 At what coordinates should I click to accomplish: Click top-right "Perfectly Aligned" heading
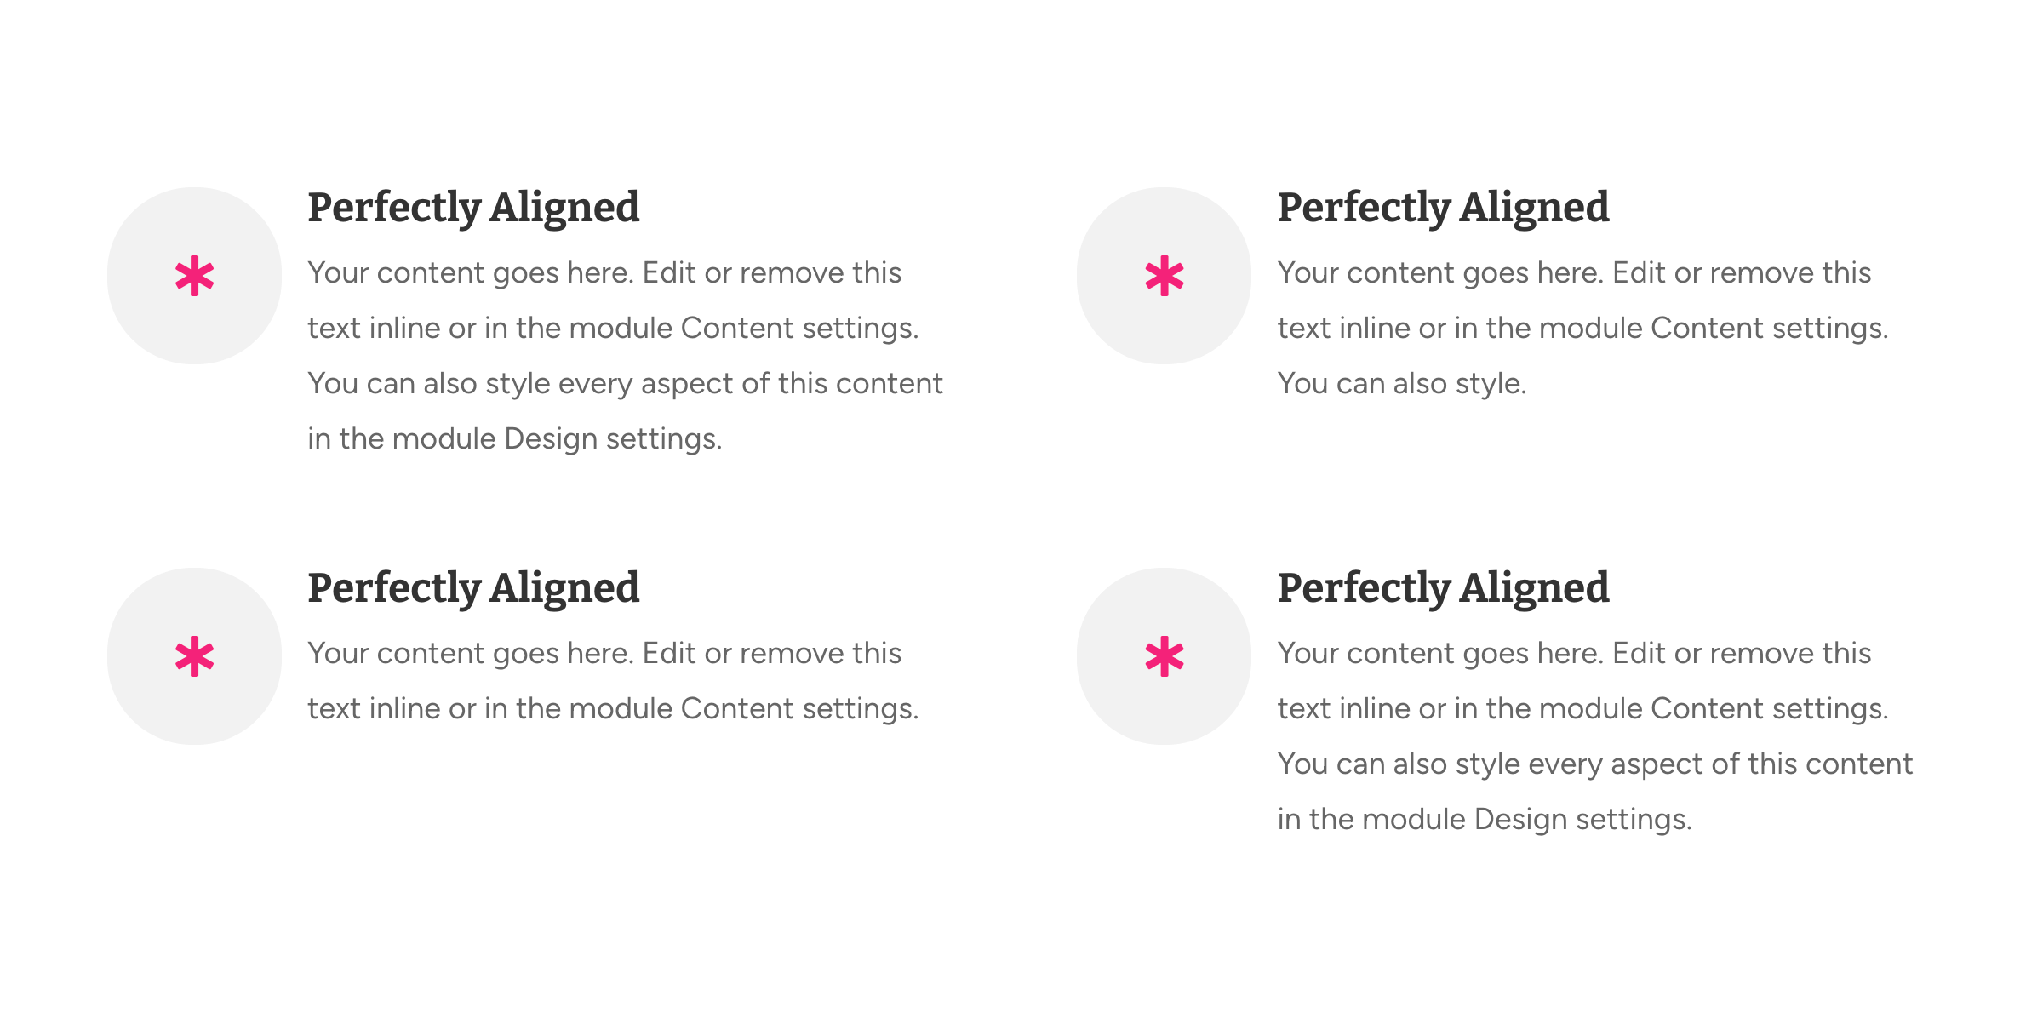tap(1444, 209)
